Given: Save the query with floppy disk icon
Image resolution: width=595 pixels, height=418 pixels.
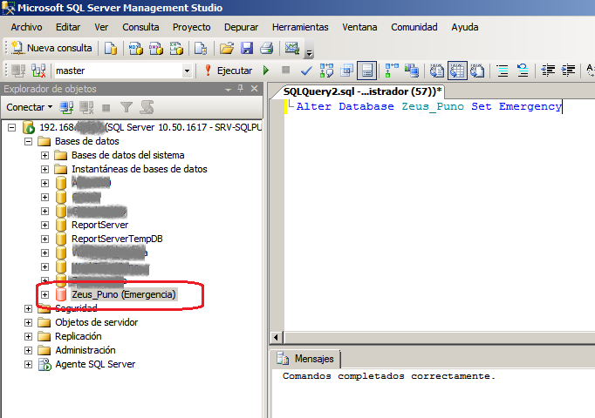Looking at the screenshot, I should coord(247,49).
